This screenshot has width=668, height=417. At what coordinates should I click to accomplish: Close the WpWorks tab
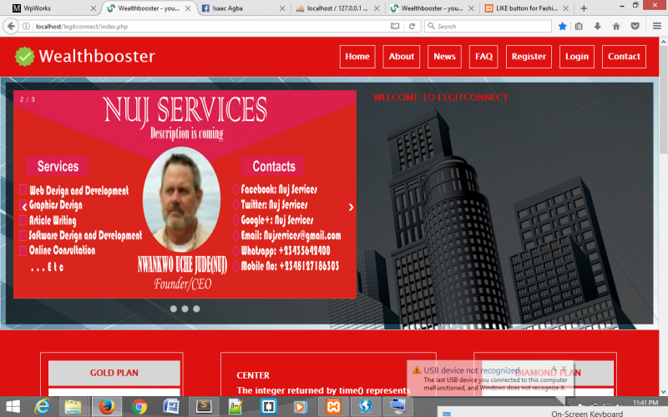(94, 8)
